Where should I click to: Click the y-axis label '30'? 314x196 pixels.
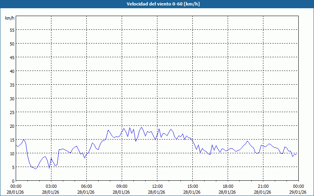point(12,99)
